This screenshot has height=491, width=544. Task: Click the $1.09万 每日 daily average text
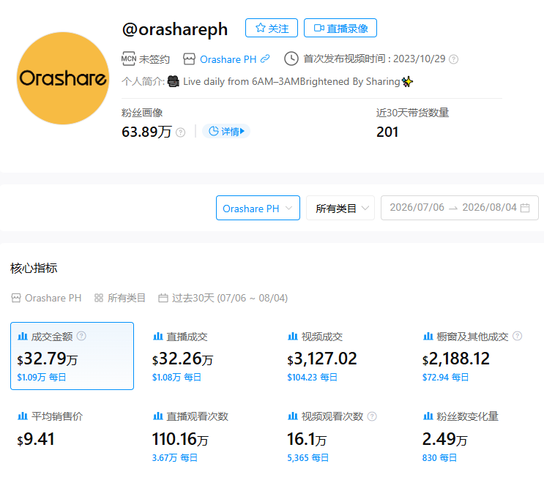(42, 378)
